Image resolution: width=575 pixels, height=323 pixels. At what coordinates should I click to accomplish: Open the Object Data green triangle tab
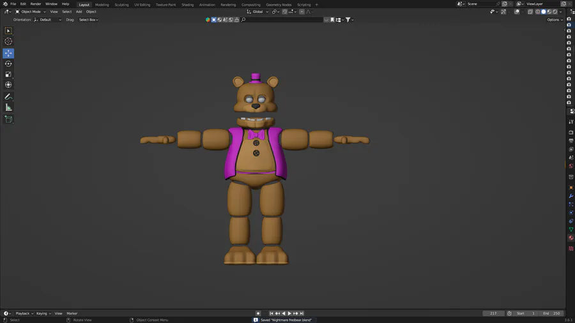point(571,230)
